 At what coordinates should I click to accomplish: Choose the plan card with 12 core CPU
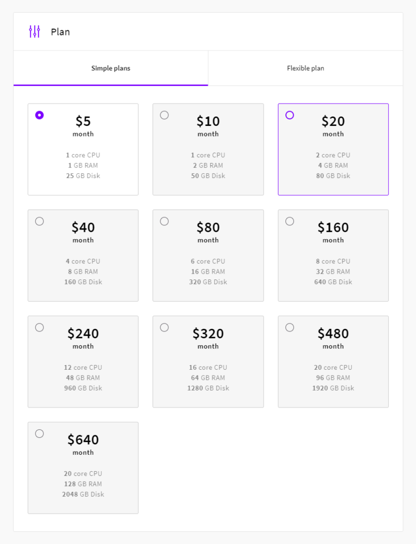point(83,361)
